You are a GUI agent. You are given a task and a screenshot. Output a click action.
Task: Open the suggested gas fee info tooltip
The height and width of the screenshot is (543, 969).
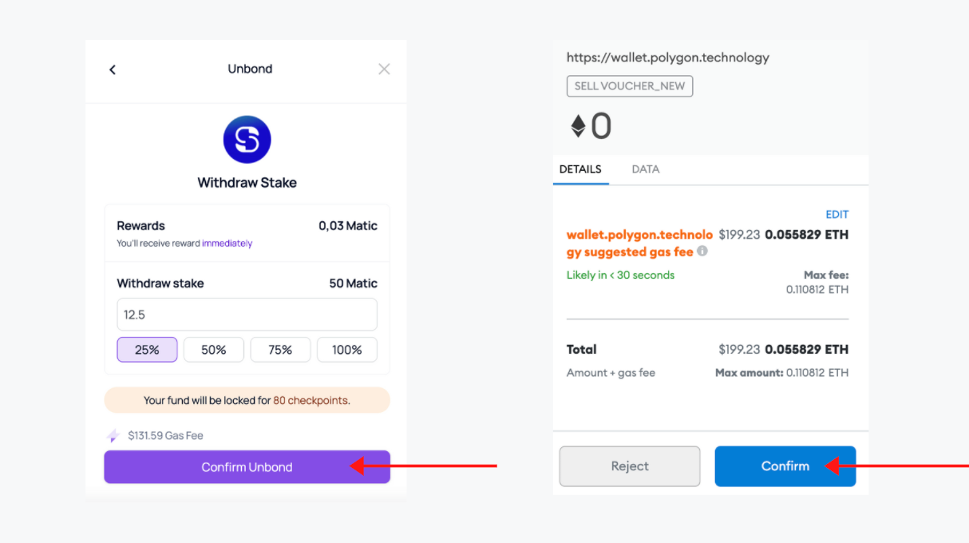[702, 252]
